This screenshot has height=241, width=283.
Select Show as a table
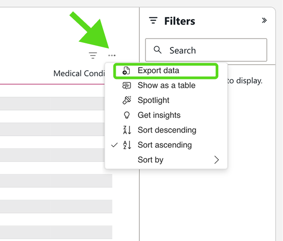click(166, 86)
